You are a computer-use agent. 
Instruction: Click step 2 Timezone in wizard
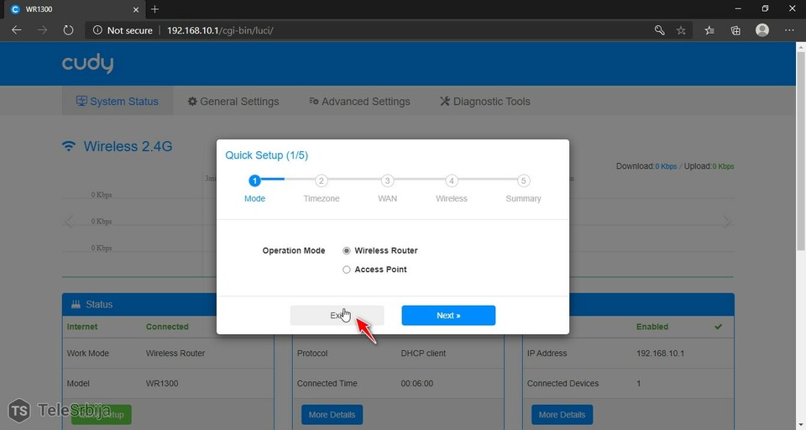(321, 181)
